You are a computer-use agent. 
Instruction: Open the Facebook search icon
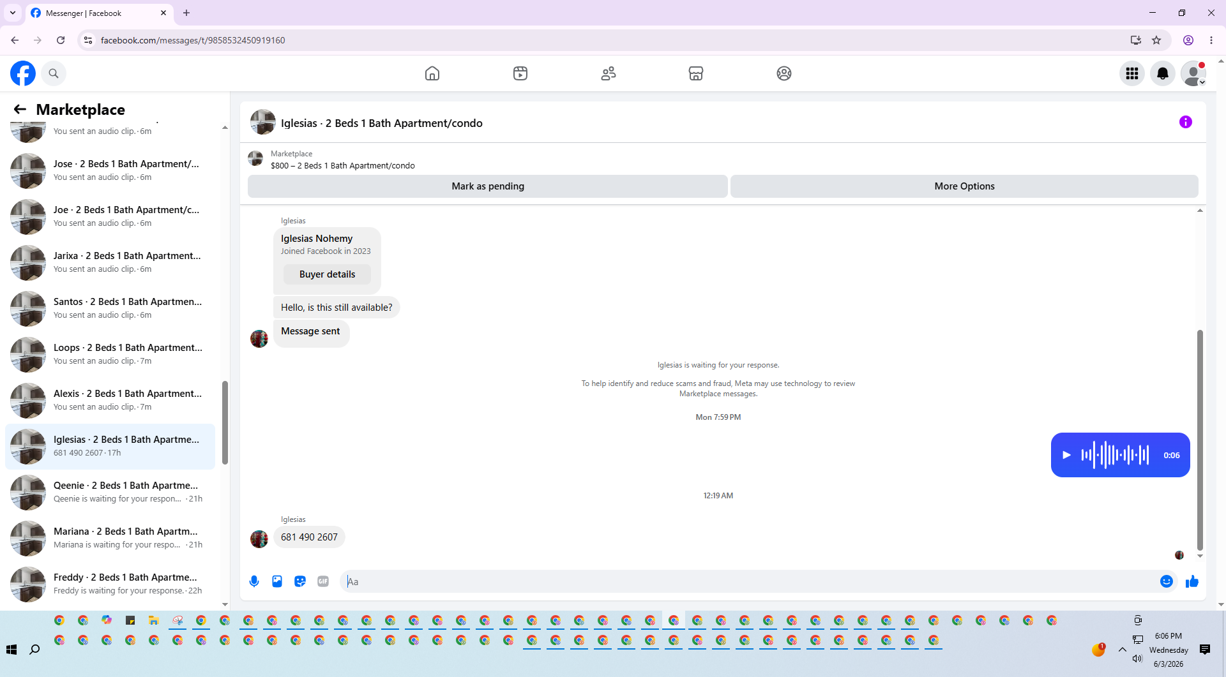[54, 73]
